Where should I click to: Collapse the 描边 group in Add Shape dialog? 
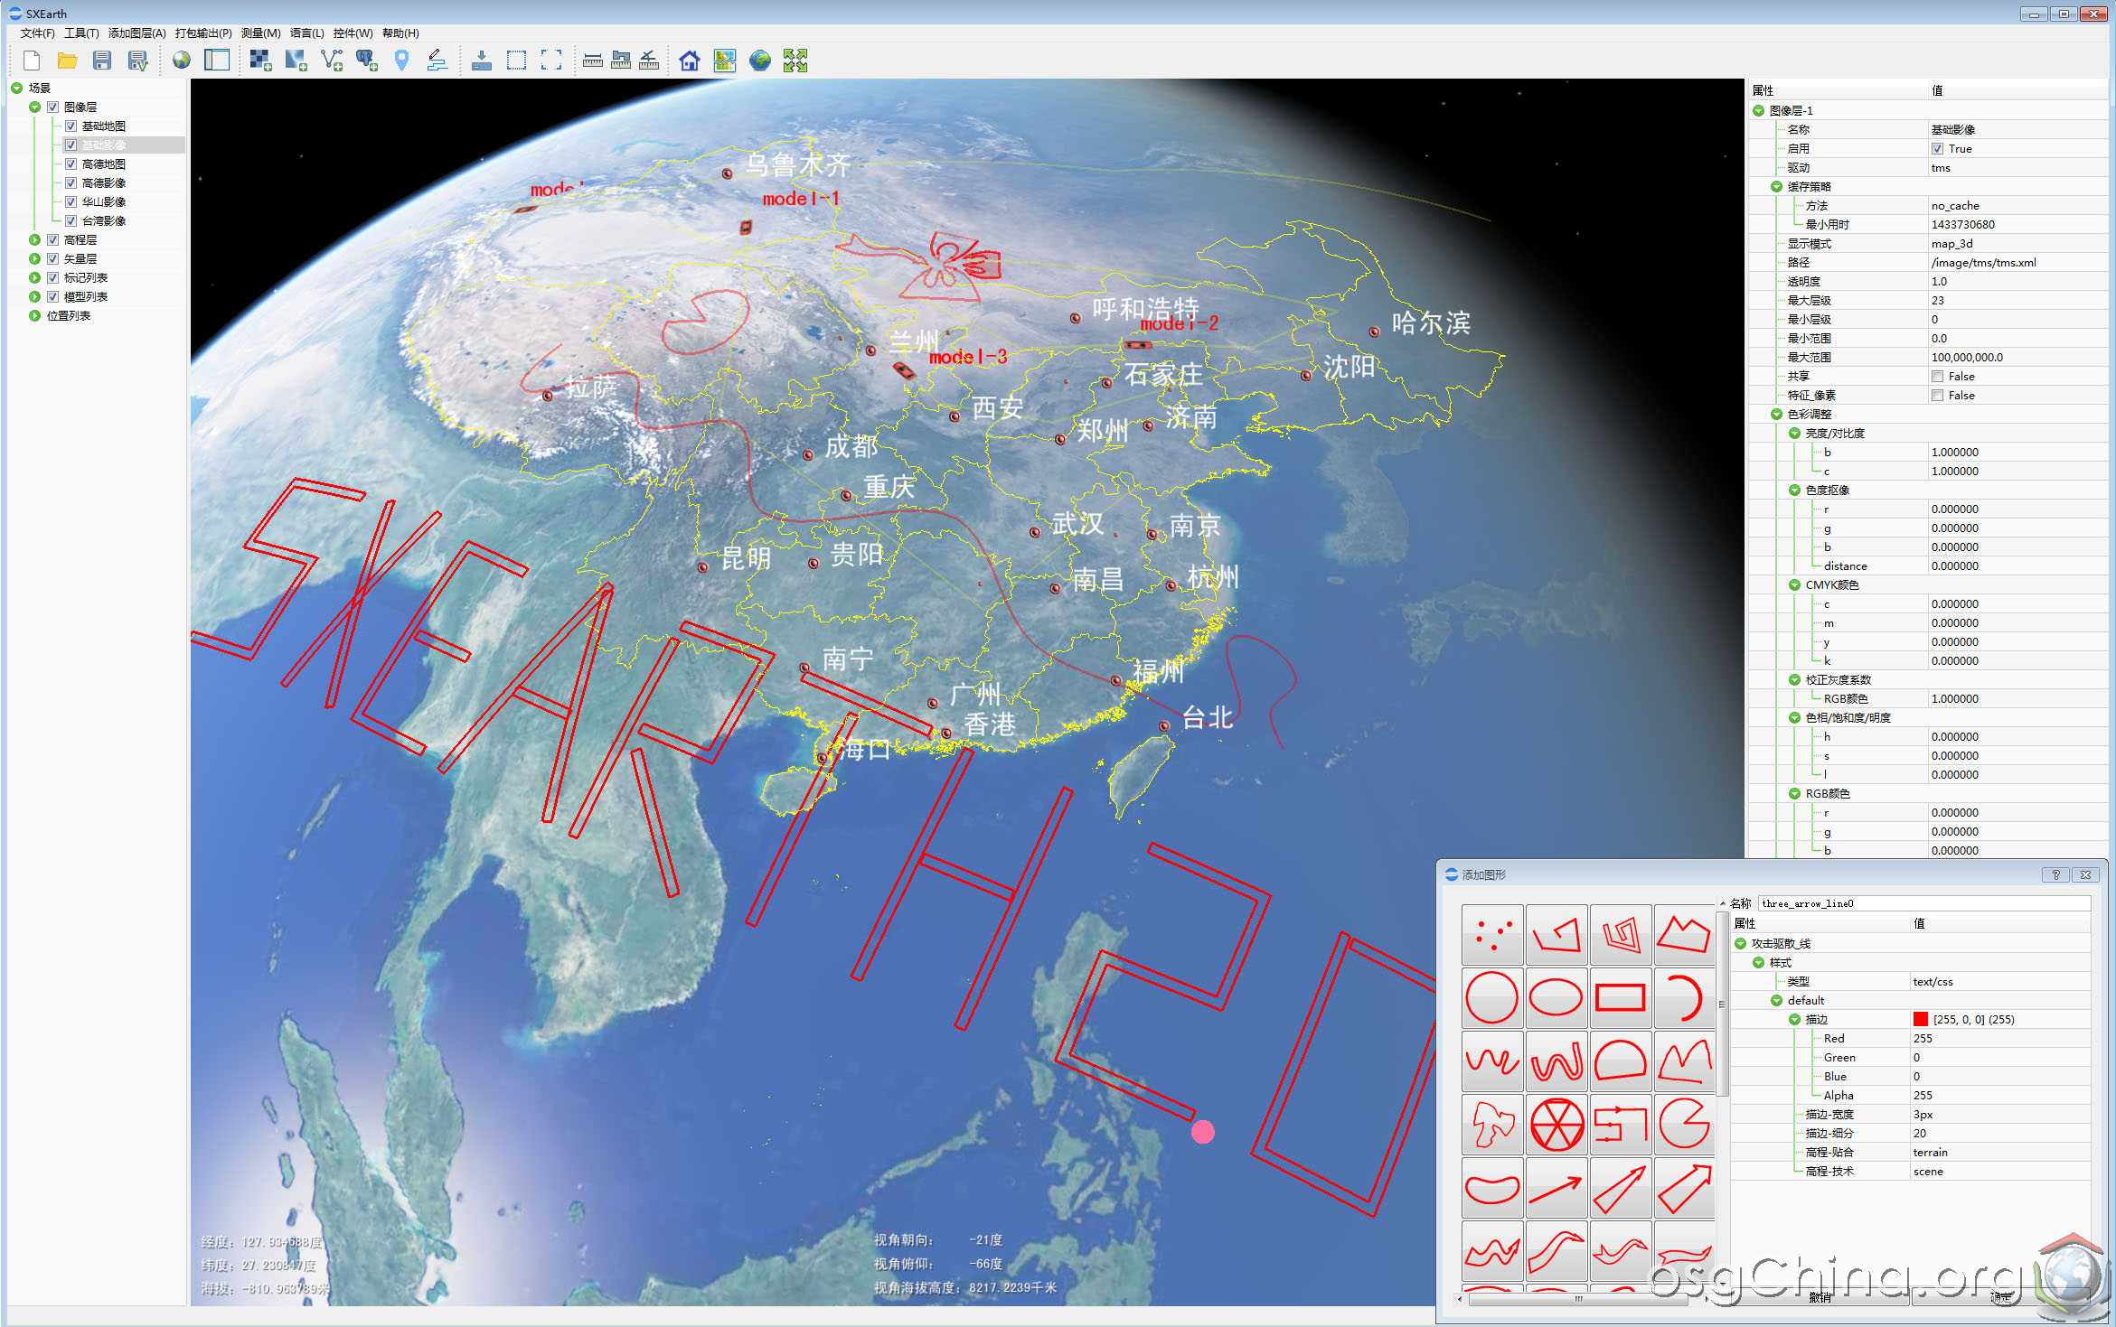point(1795,1019)
